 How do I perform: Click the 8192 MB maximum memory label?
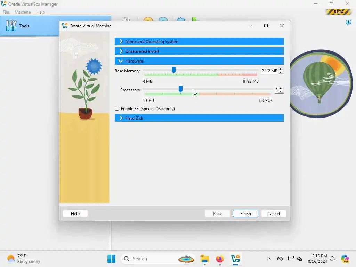point(251,81)
